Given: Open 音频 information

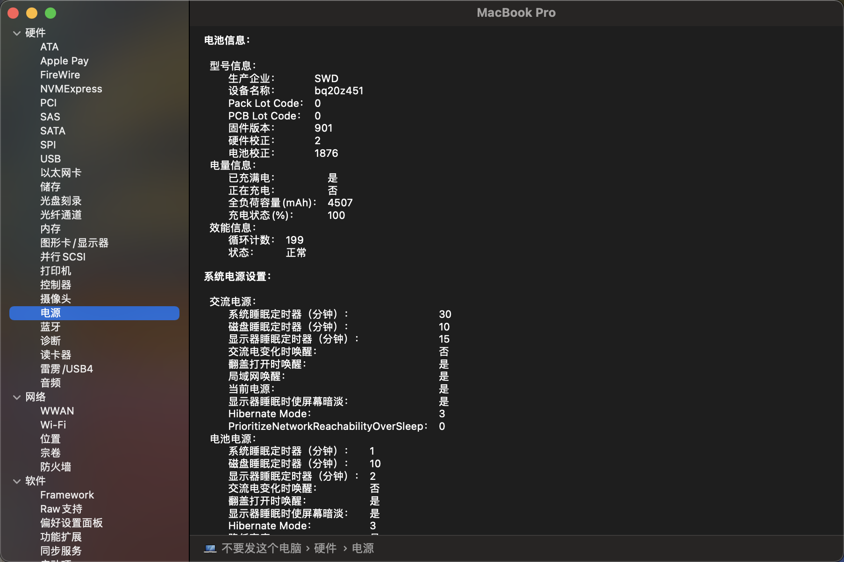Looking at the screenshot, I should point(50,383).
